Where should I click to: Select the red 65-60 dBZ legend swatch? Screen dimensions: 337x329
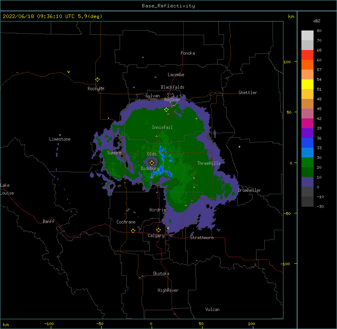pyautogui.click(x=307, y=55)
